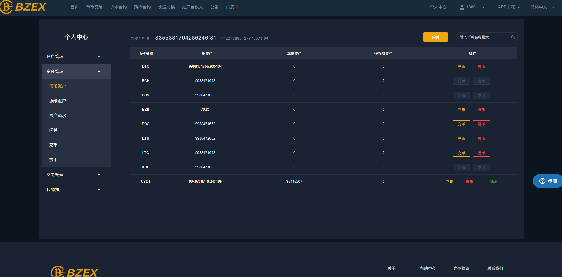562x277 pixels.
Task: Open 币币交易 in the top navigation
Action: [94, 7]
